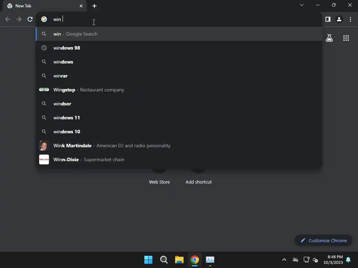The width and height of the screenshot is (358, 268).
Task: Click the clock icon beside windows 98
Action: coord(44,48)
